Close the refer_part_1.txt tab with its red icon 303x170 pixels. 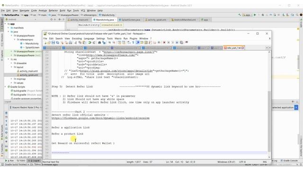pos(242,48)
